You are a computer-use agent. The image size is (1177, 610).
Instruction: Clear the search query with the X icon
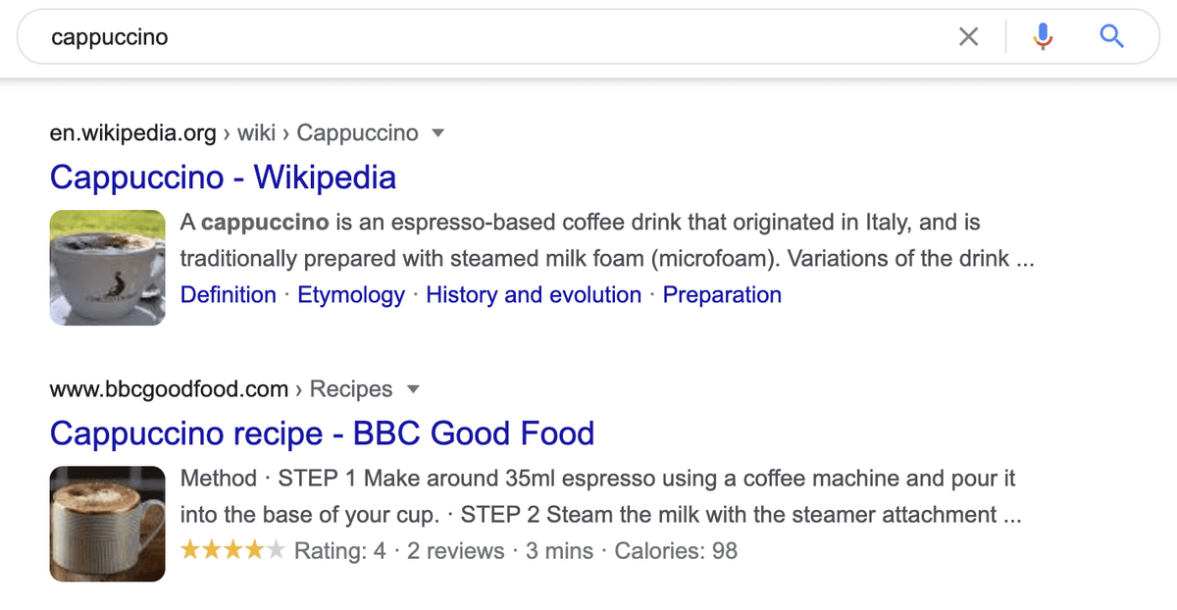tap(968, 35)
